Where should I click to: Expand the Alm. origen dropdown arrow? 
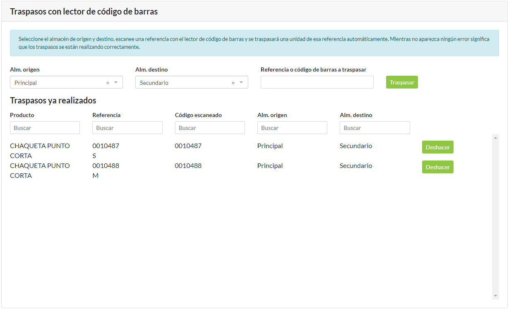[116, 83]
